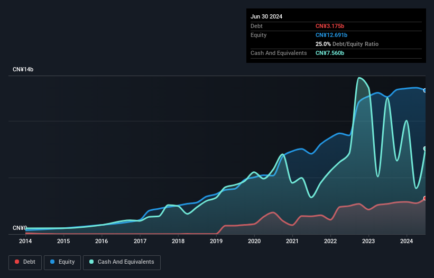Click Cash And Equivalents label in tooltip
Screen dimensions: 434x278
(x=279, y=53)
